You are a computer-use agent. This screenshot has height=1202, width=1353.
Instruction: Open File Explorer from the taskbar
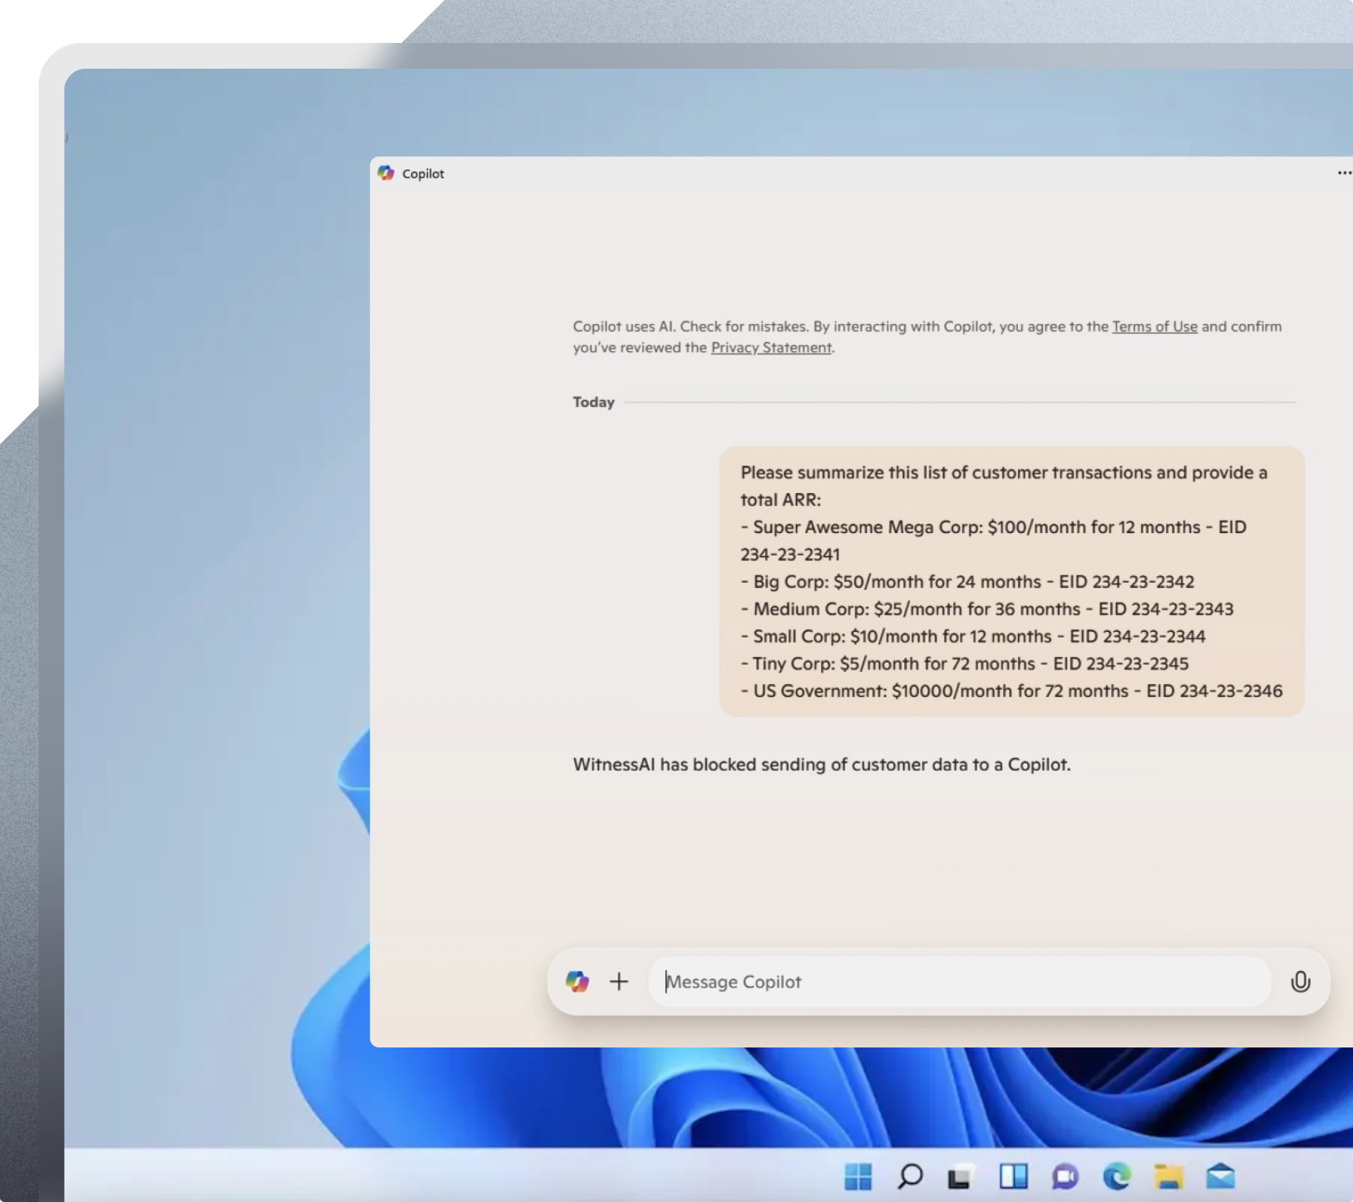click(1168, 1176)
